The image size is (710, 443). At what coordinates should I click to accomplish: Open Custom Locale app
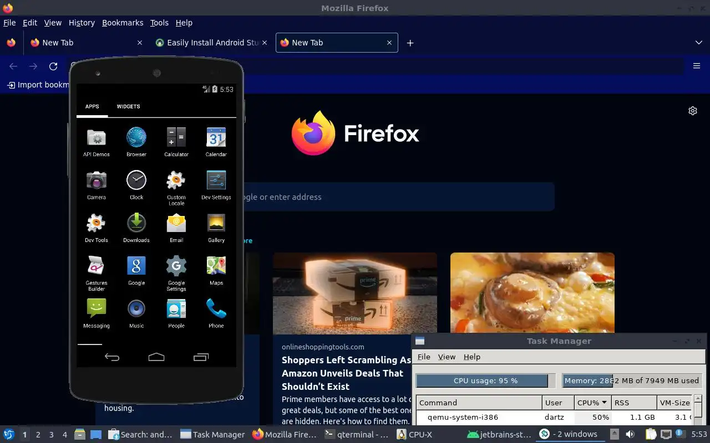click(x=176, y=188)
